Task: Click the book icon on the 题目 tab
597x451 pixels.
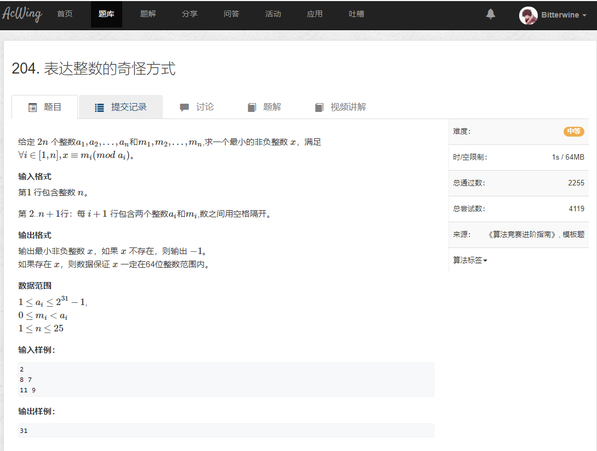Action: point(32,107)
